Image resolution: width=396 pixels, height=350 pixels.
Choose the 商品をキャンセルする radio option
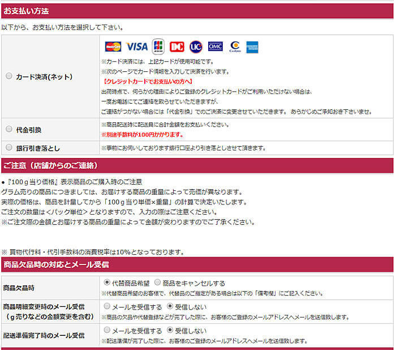pos(158,283)
